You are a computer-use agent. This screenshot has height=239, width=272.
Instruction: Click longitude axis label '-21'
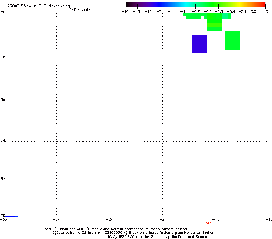click(163, 220)
